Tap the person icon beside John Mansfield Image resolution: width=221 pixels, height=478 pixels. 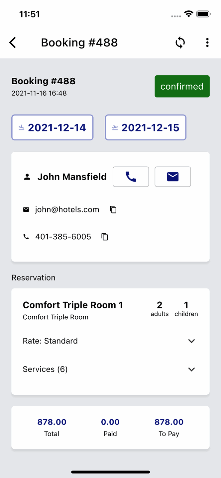pos(27,177)
